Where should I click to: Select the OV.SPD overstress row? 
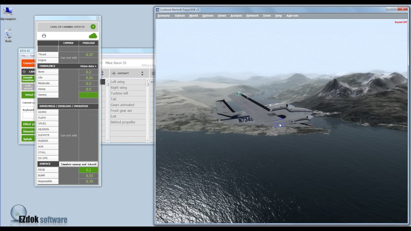pos(48,158)
